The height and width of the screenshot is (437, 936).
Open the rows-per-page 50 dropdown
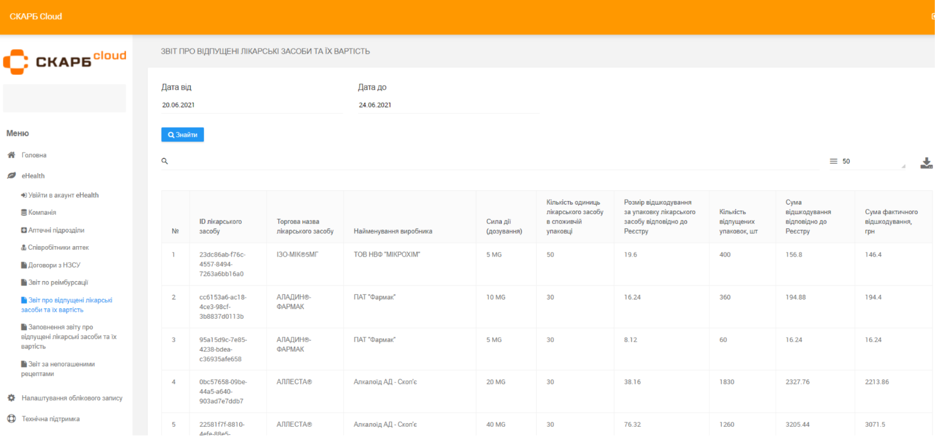(873, 162)
